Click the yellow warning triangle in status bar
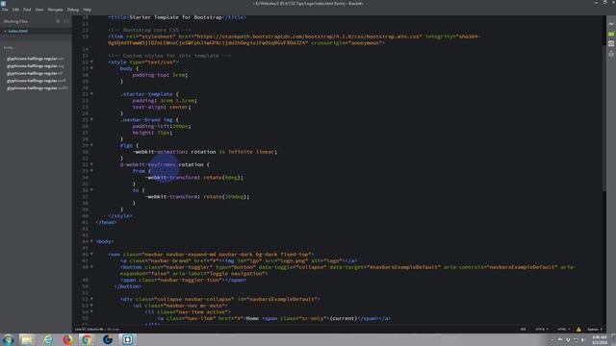This screenshot has height=346, width=616. 578,329
